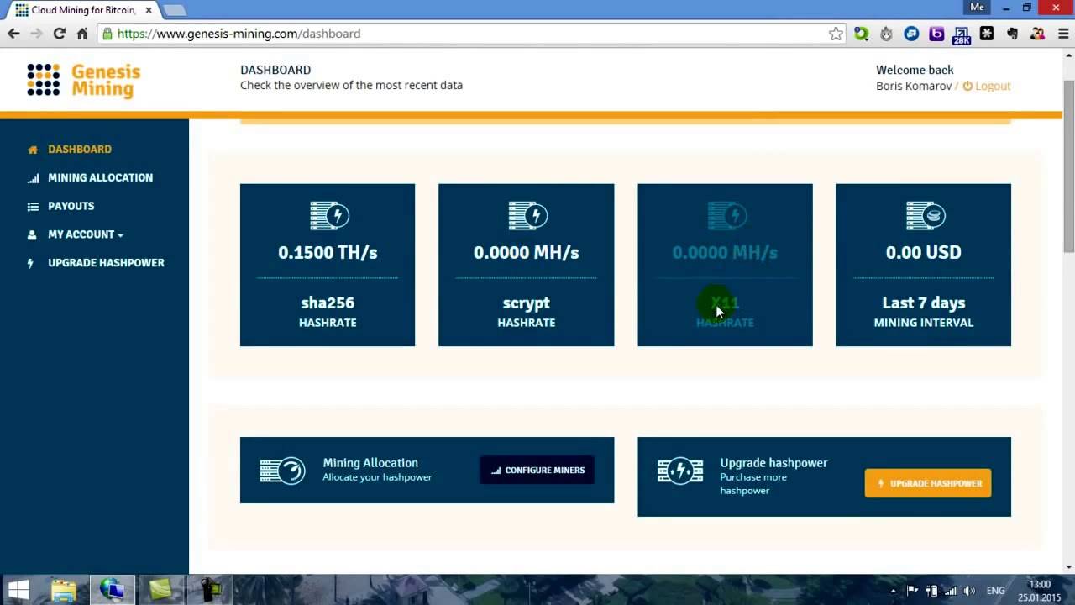
Task: Click the Genesis Mining logo
Action: 83,81
